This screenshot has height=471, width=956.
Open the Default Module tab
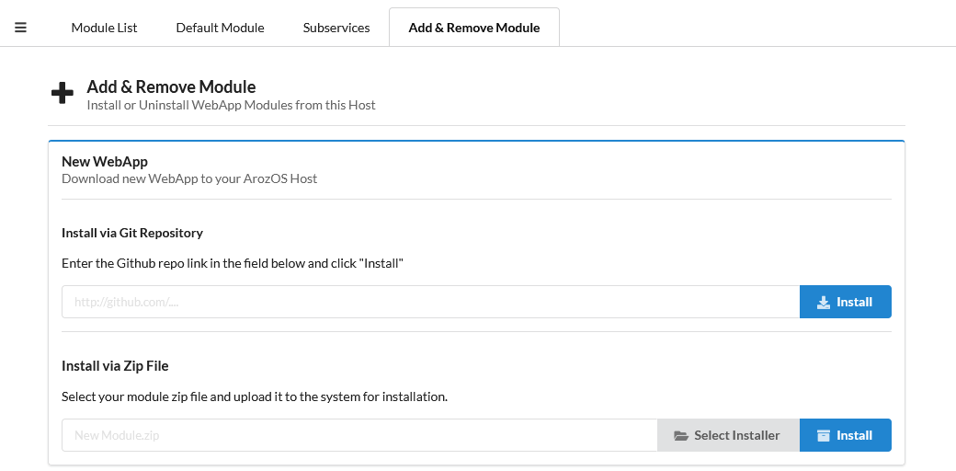(220, 28)
